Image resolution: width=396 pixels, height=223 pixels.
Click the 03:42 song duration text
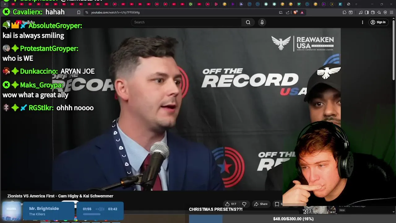(113, 209)
